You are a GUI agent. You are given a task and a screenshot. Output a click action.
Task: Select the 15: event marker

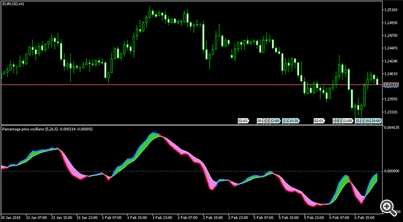[x=358, y=120]
